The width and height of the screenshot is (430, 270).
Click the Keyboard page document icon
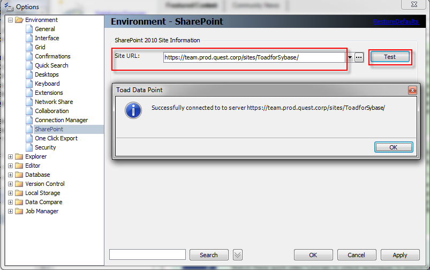(x=29, y=84)
